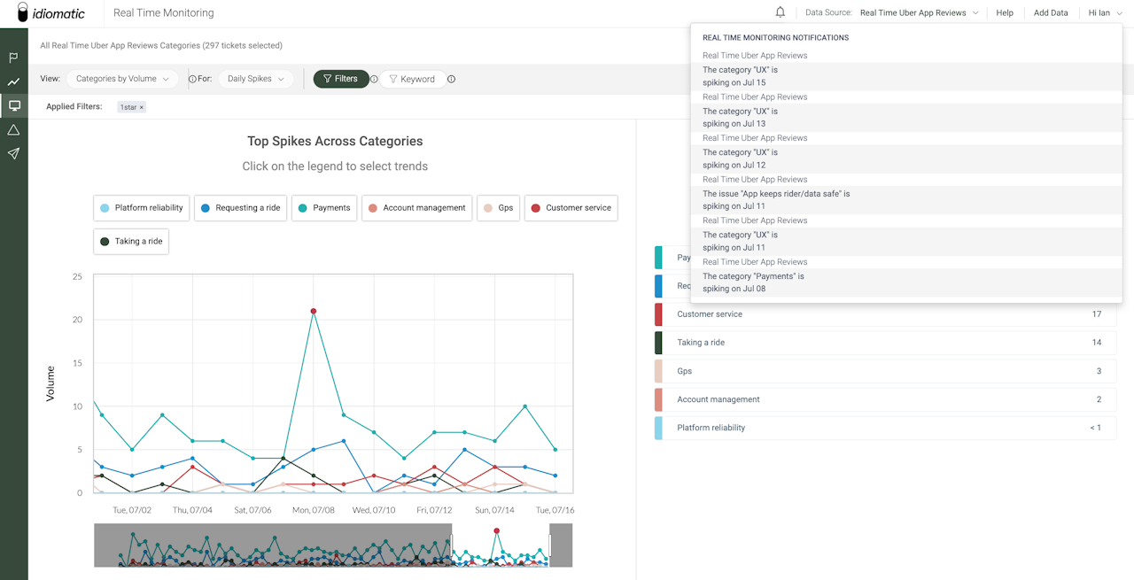The image size is (1134, 580).
Task: Click the Keyword filter button
Action: (x=412, y=79)
